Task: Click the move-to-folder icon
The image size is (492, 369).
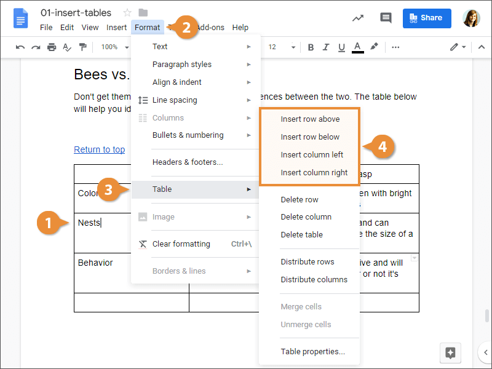Action: click(143, 12)
